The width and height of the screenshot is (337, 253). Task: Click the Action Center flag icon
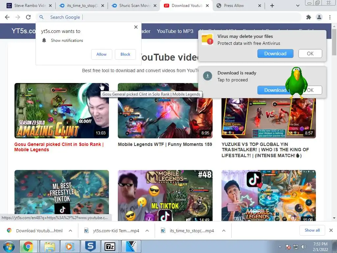(x=288, y=247)
